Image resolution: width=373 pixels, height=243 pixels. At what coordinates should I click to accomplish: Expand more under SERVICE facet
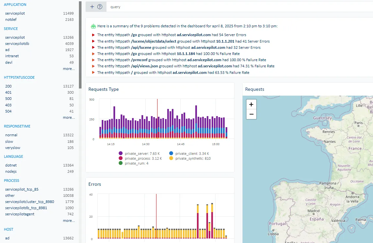[69, 69]
